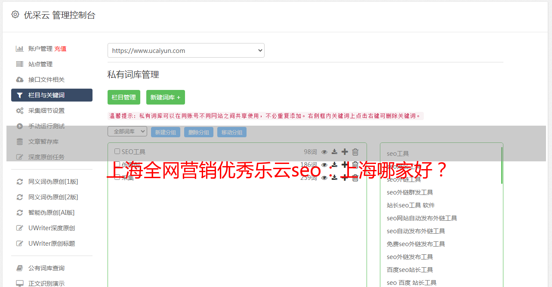Click the refresh icon for 智能伪原创[AI版]
Image resolution: width=552 pixels, height=287 pixels.
[19, 213]
